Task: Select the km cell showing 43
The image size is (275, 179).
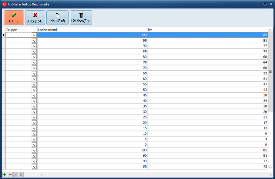Action: click(207, 90)
